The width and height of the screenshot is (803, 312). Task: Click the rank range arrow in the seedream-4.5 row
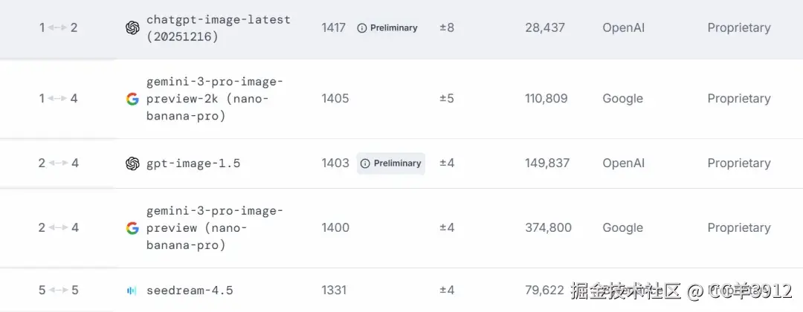[58, 290]
